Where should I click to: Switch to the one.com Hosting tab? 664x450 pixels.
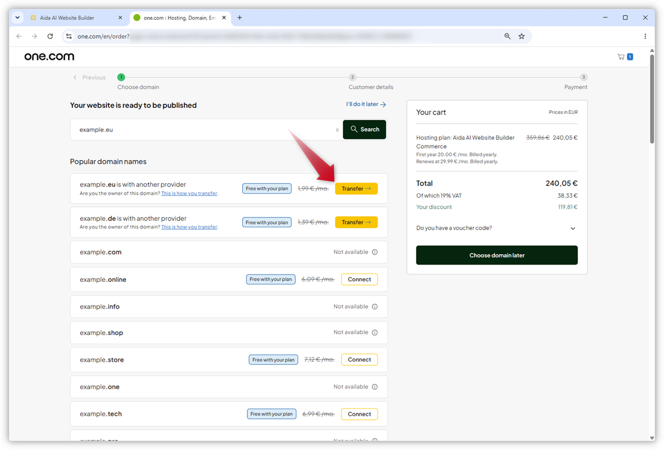(180, 18)
